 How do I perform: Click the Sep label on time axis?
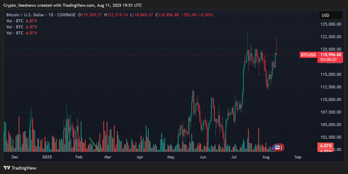pyautogui.click(x=298, y=157)
